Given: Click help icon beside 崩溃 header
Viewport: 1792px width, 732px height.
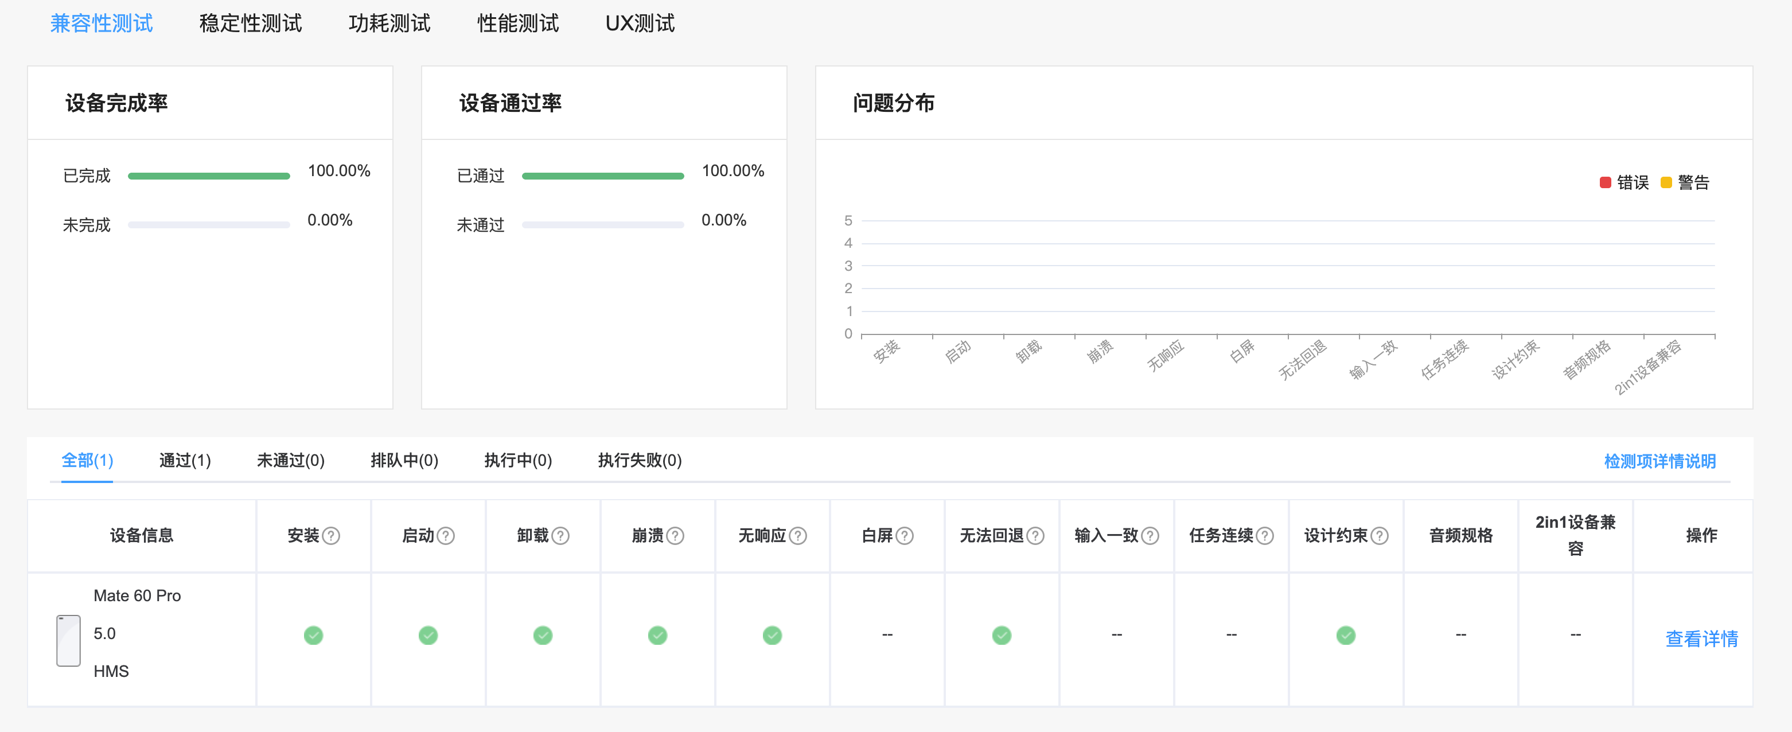Looking at the screenshot, I should (x=676, y=535).
